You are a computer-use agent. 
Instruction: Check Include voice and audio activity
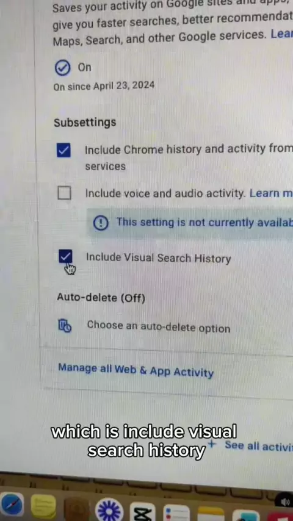coord(64,193)
